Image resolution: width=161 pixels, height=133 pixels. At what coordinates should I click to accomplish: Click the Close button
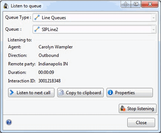141,123
